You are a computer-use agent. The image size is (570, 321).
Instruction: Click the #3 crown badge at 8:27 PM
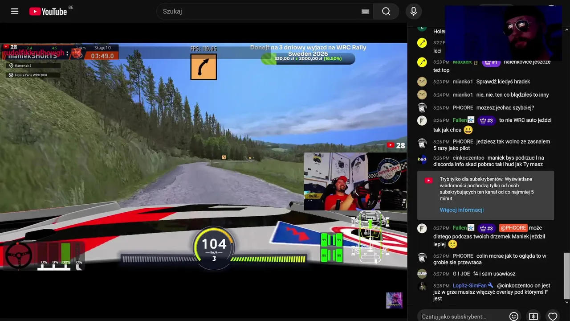pos(486,228)
